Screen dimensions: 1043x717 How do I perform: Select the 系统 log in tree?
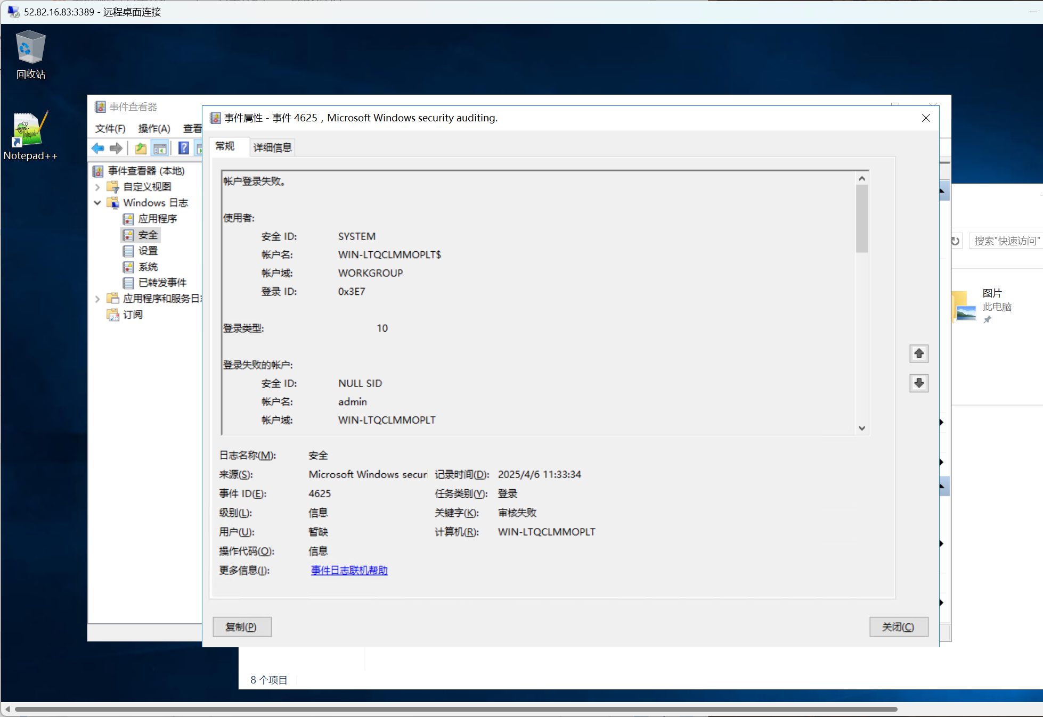148,267
